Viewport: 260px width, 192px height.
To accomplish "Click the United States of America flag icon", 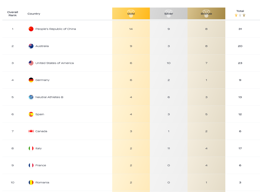I will click(31, 63).
